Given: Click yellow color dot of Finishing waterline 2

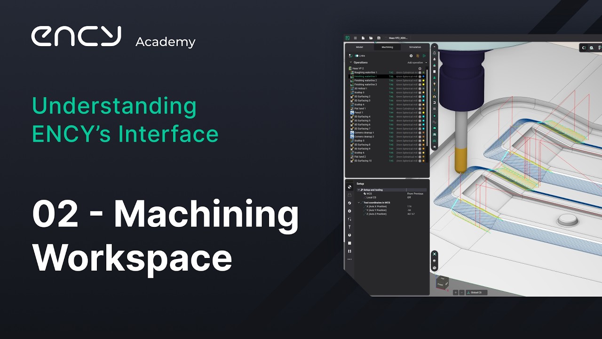Looking at the screenshot, I should click(423, 81).
